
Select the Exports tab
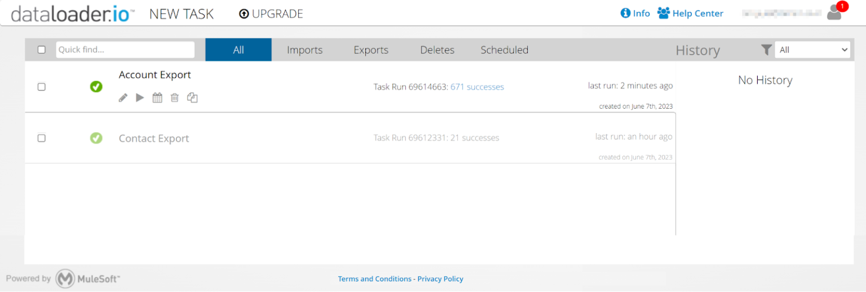(x=371, y=50)
